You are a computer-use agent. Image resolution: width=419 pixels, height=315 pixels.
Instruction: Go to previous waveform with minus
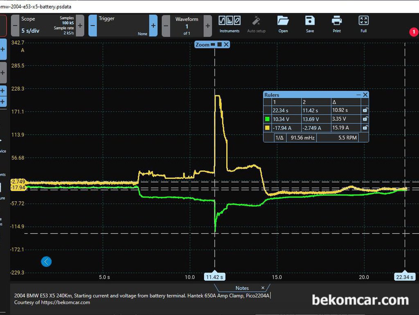[x=166, y=26]
